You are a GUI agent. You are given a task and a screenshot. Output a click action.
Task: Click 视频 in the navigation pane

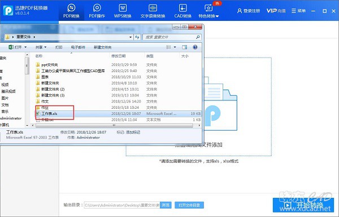coord(5,85)
